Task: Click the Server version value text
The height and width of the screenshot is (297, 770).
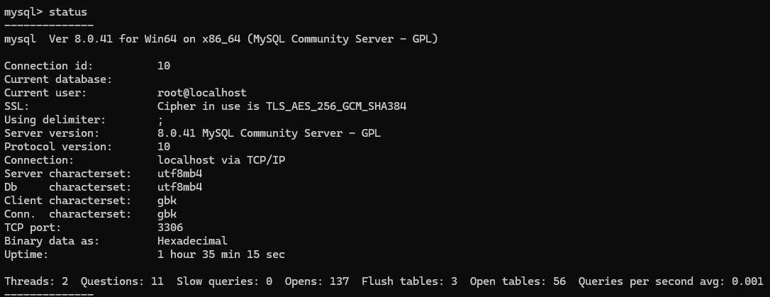Action: [269, 133]
